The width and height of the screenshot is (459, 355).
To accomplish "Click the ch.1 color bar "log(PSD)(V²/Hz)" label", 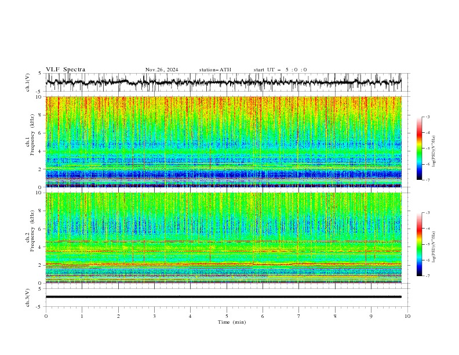I will pos(434,151).
